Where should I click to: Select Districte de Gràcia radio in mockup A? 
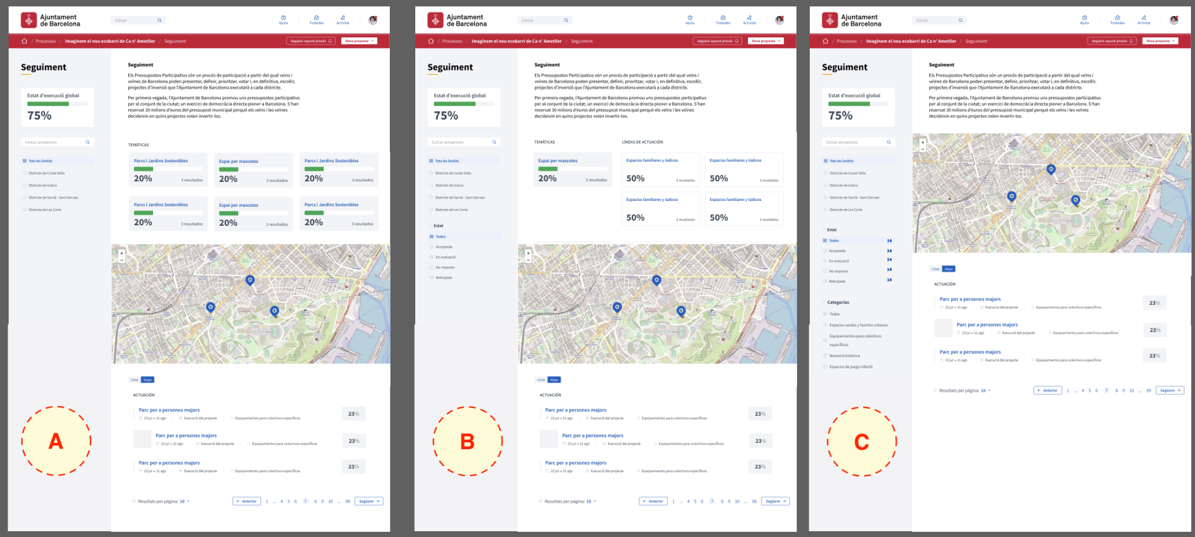pyautogui.click(x=25, y=185)
